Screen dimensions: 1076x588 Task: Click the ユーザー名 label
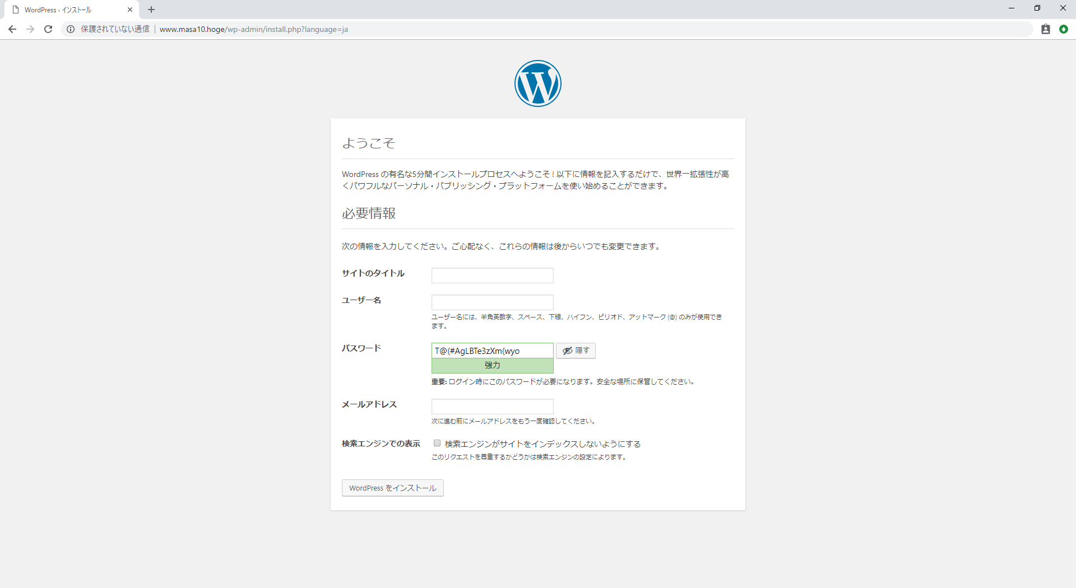(361, 300)
